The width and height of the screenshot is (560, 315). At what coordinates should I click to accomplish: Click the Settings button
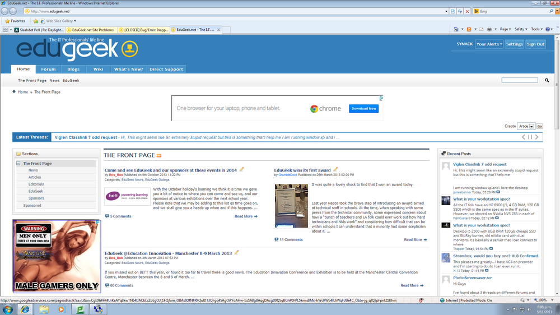pyautogui.click(x=514, y=44)
